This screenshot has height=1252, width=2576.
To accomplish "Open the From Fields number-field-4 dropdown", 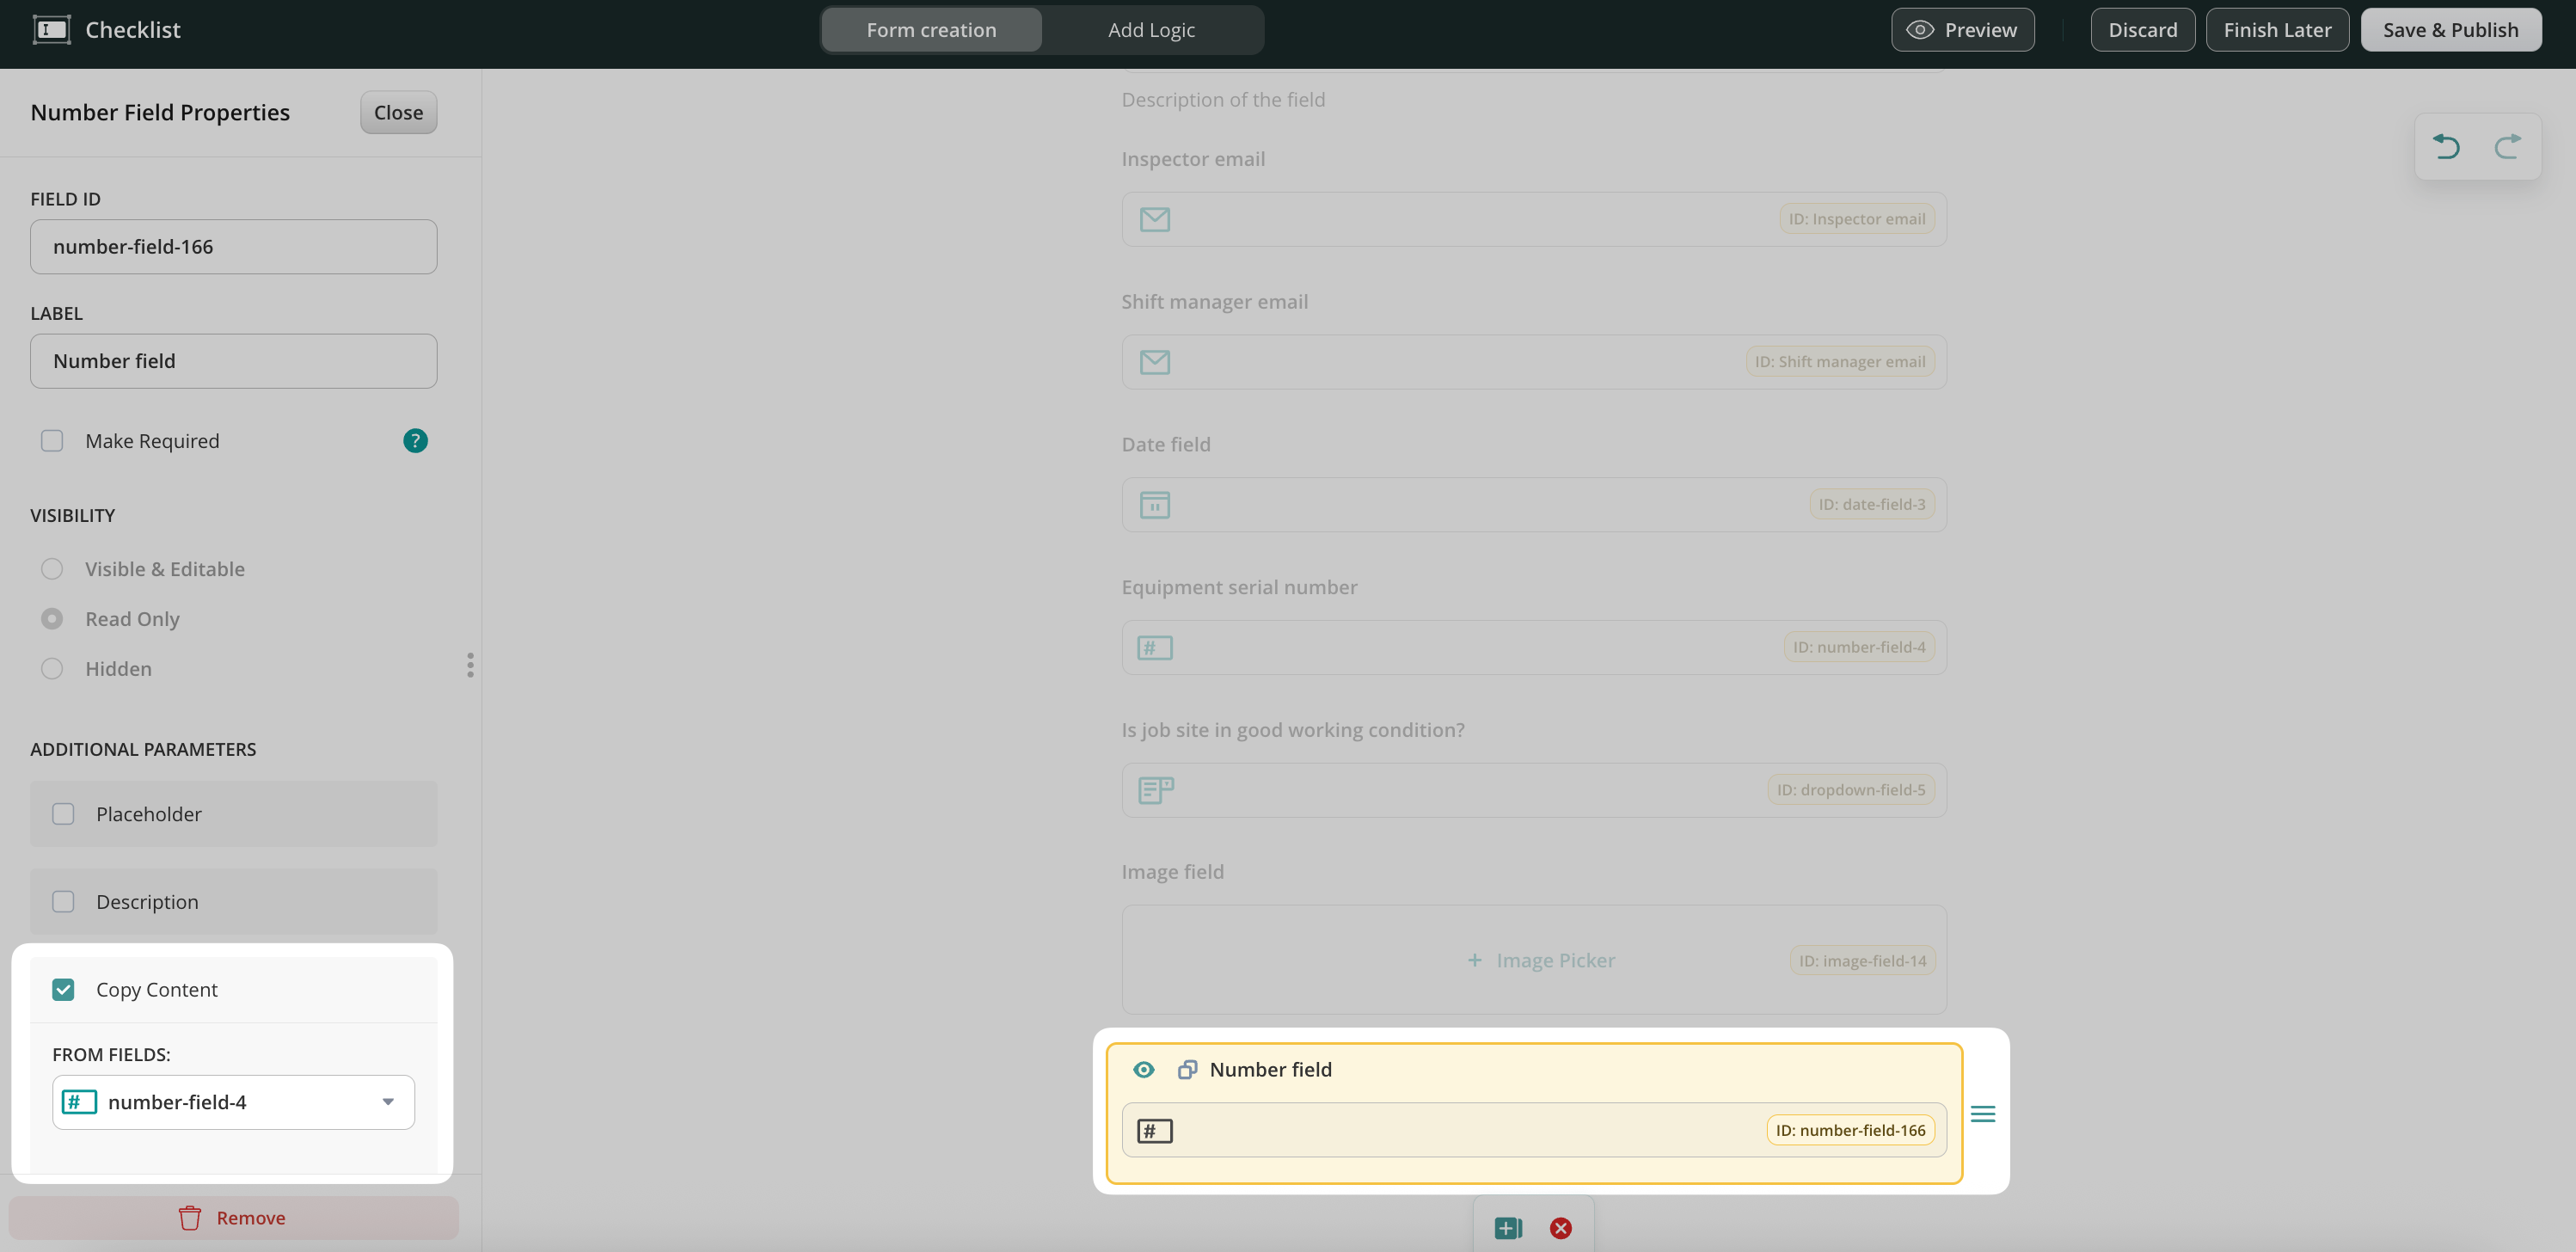I will tap(233, 1102).
